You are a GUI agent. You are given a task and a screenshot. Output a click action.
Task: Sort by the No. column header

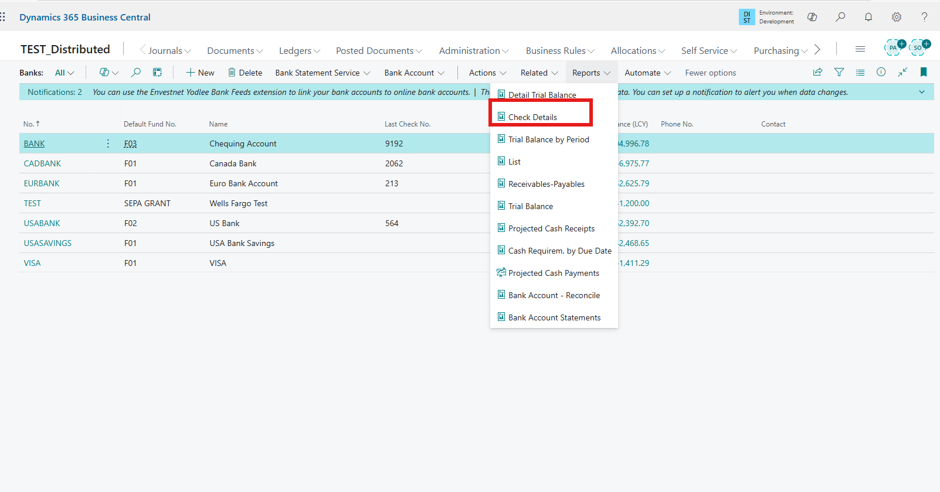pyautogui.click(x=32, y=124)
